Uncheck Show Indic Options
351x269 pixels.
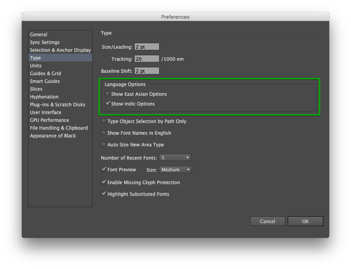tap(107, 104)
